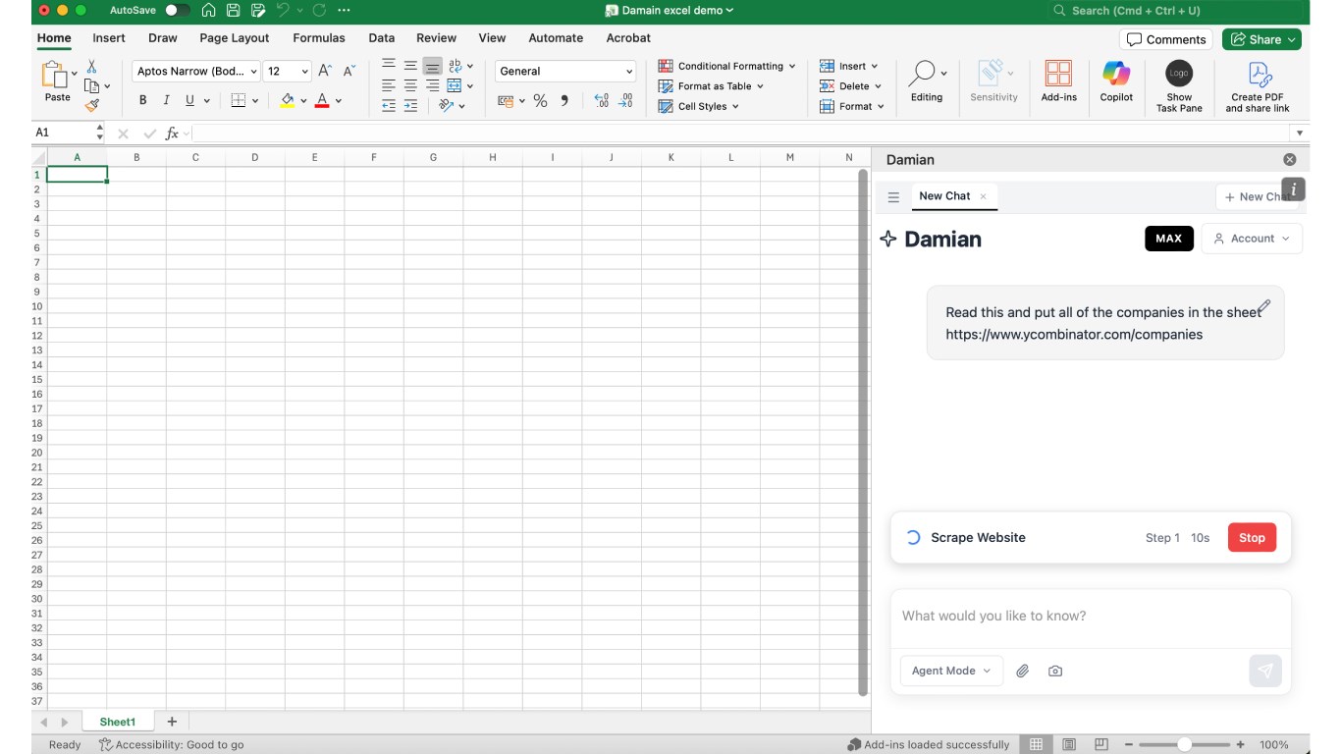
Task: Click the Increase Decimal icon
Action: [602, 101]
